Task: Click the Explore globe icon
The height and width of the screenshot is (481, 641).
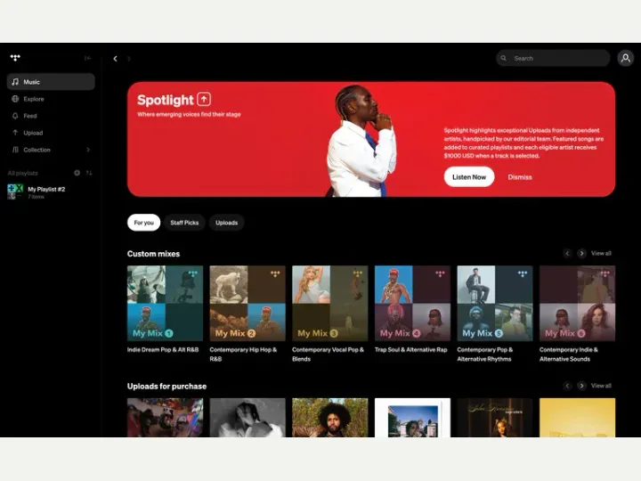Action: 15,99
